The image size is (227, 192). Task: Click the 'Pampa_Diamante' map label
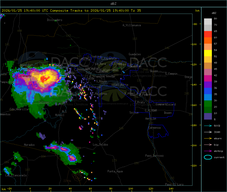(10, 82)
